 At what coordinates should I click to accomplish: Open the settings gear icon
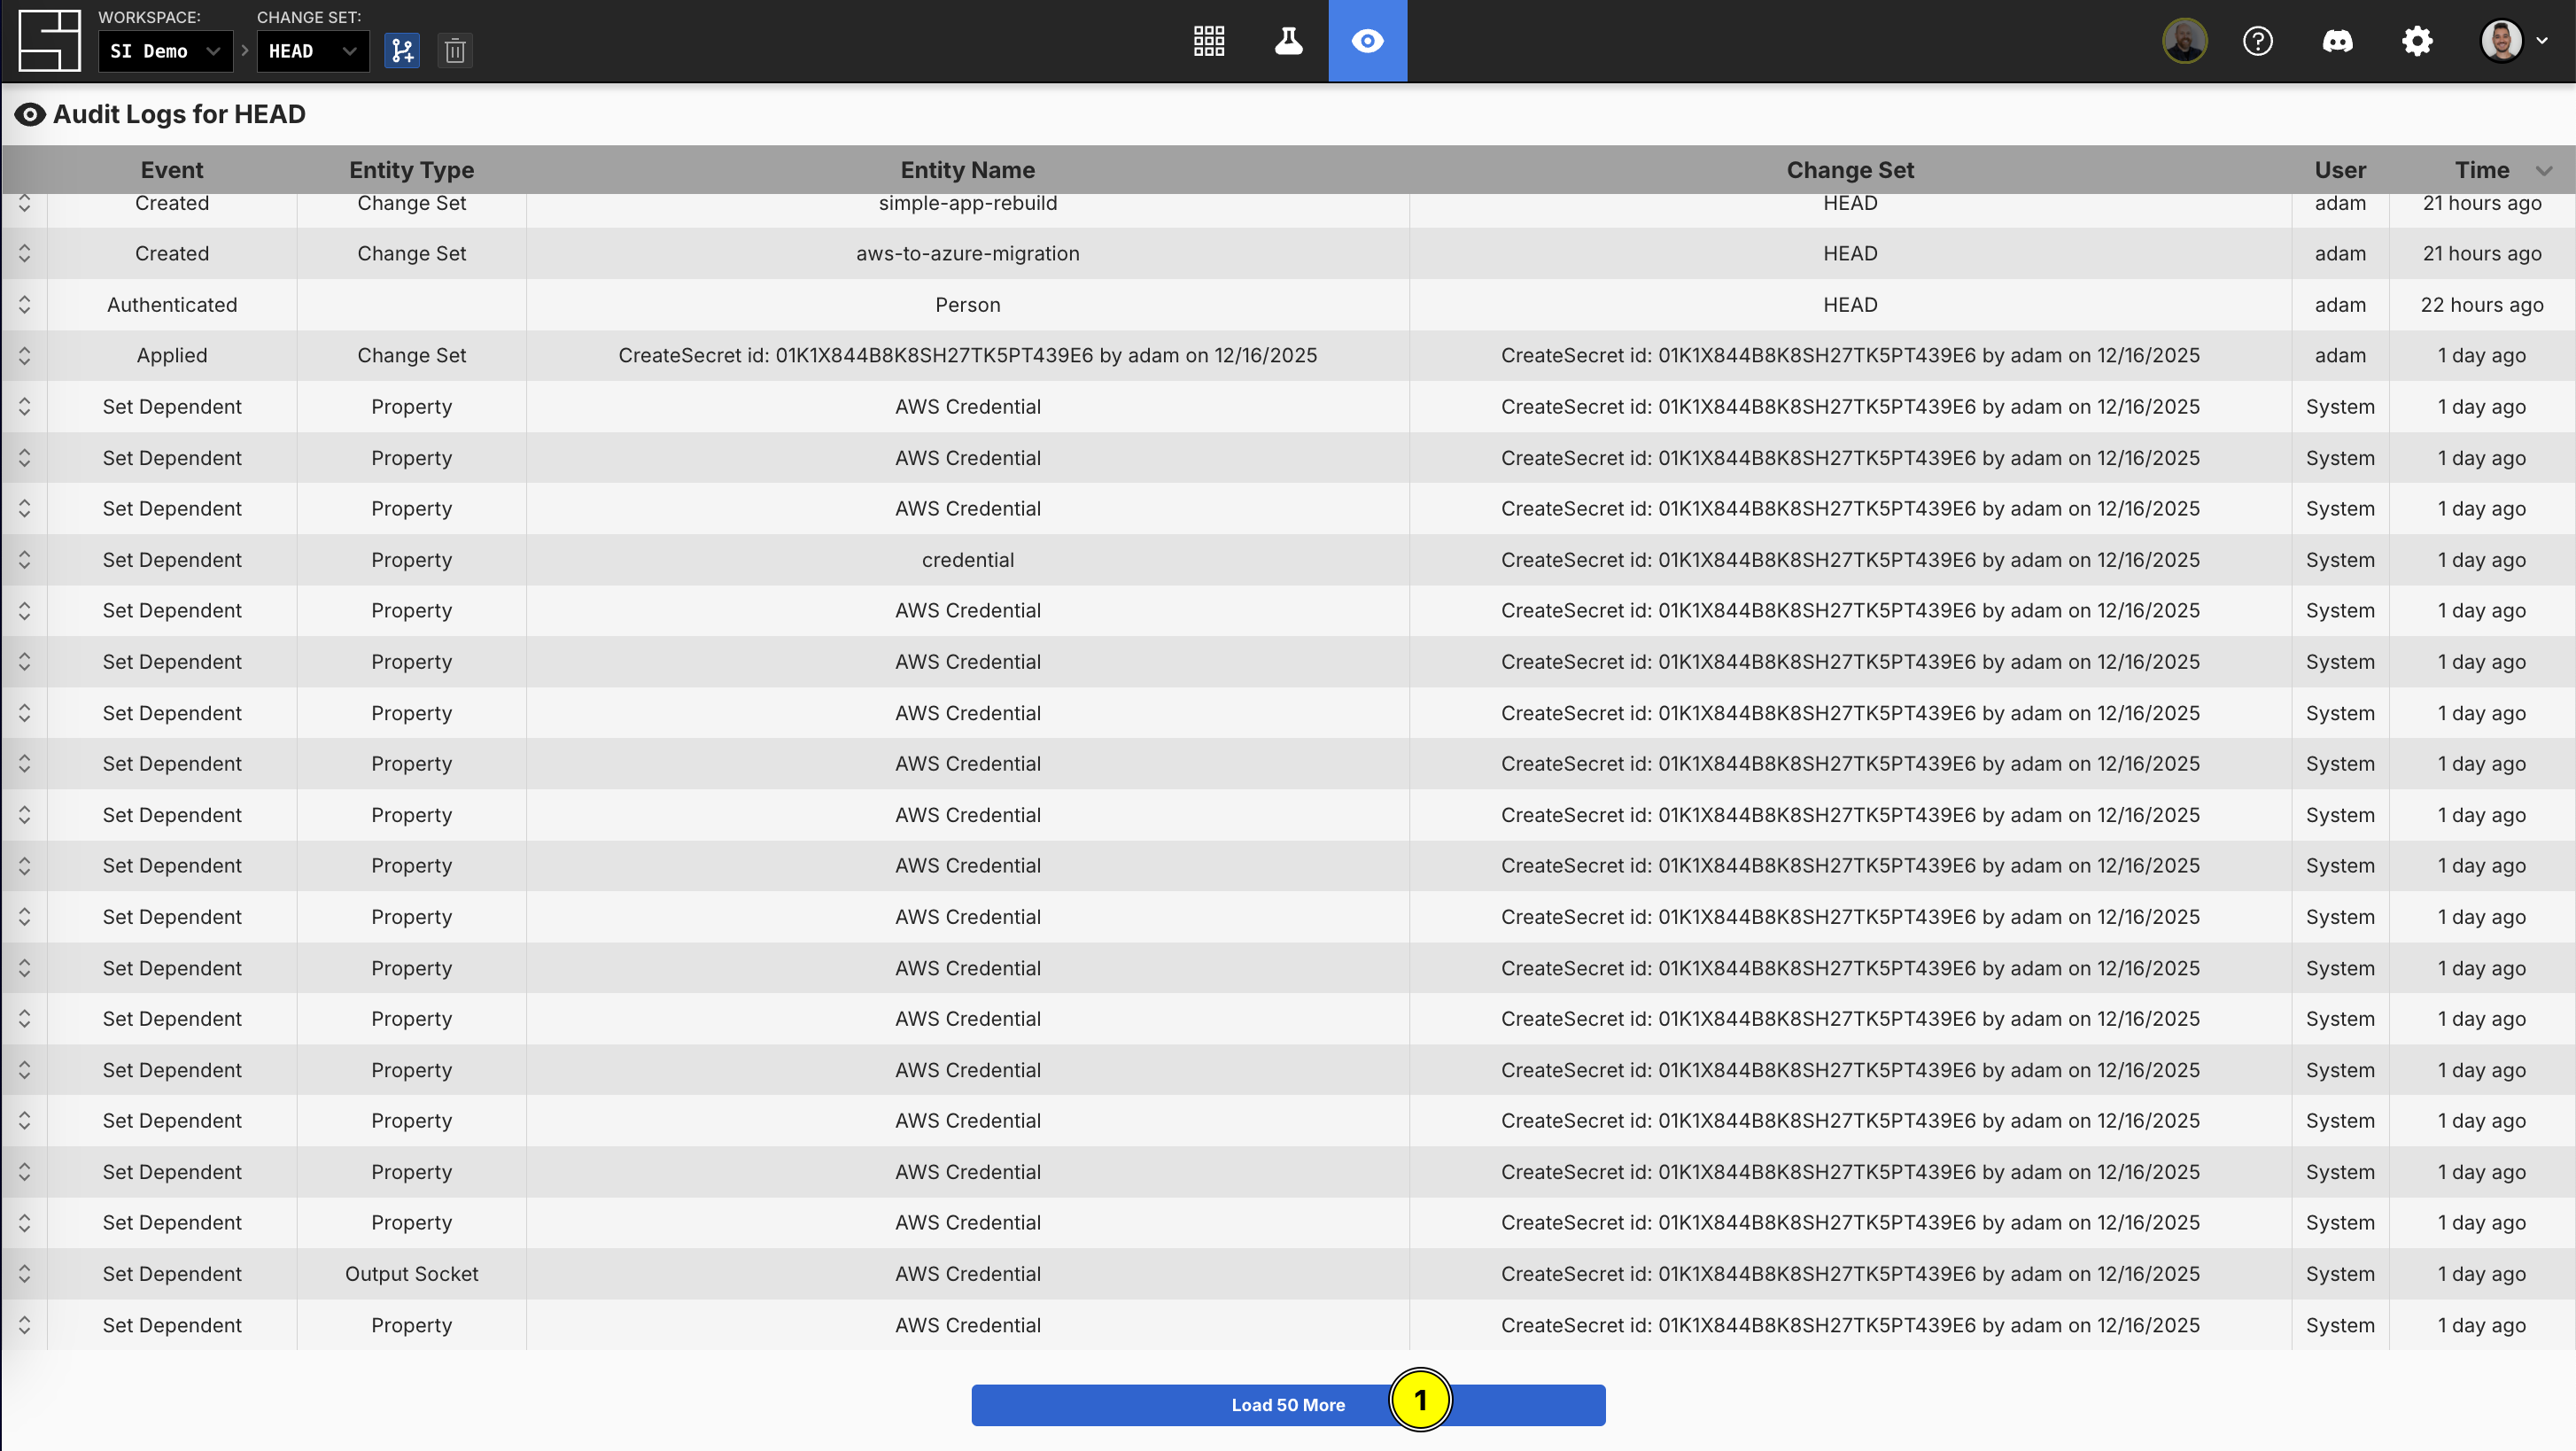[x=2417, y=41]
